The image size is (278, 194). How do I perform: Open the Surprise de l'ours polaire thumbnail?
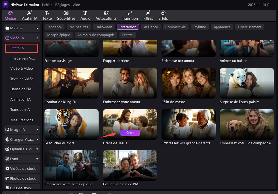click(x=247, y=83)
